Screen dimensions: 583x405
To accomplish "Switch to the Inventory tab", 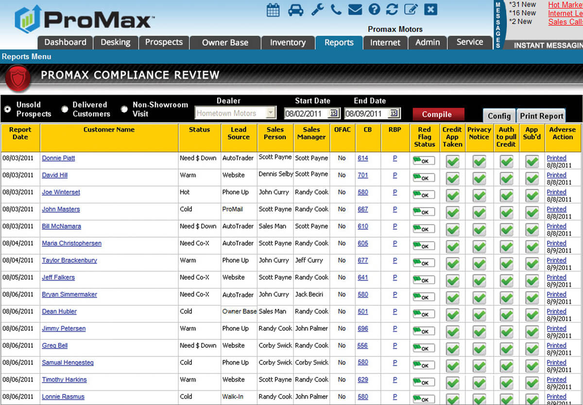I will coord(288,43).
